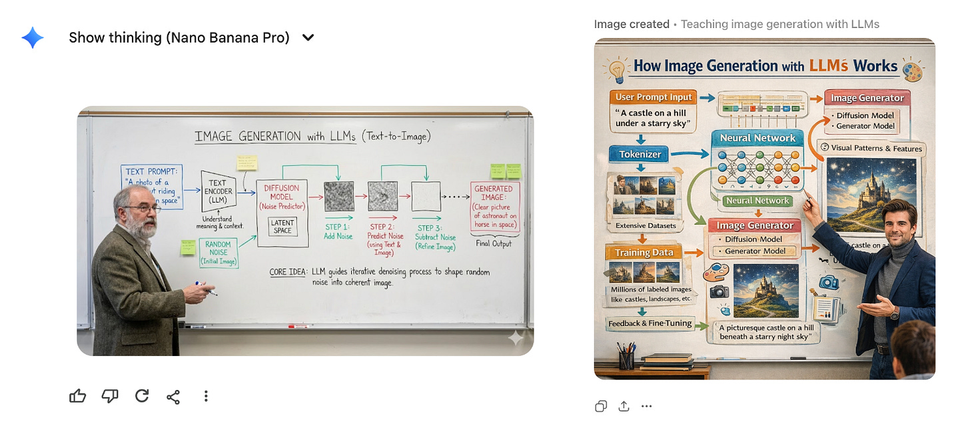Viewport: 970px width, 422px height.
Task: Open the three vertical dots menu
Action: click(206, 396)
